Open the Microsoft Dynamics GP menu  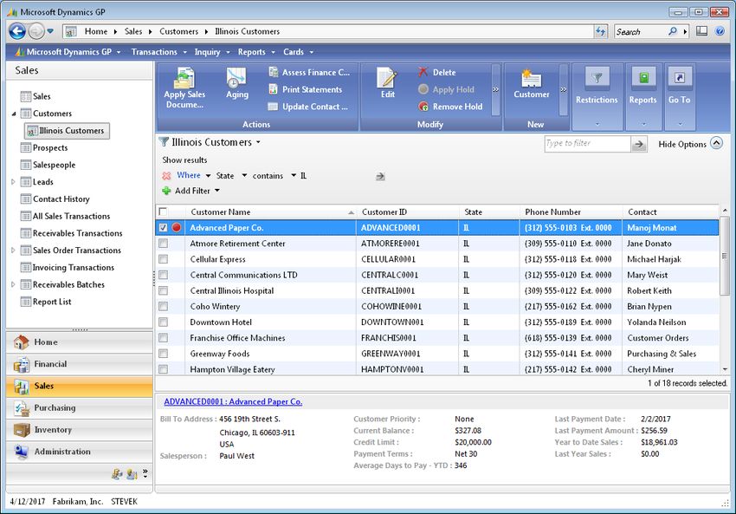pyautogui.click(x=68, y=52)
